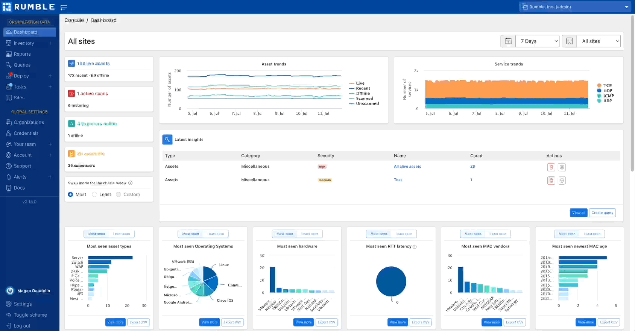635x331 pixels.
Task: Switch asset types chart to Least seen
Action: pos(122,234)
